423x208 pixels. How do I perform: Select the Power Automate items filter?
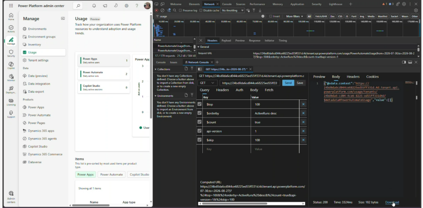click(112, 175)
